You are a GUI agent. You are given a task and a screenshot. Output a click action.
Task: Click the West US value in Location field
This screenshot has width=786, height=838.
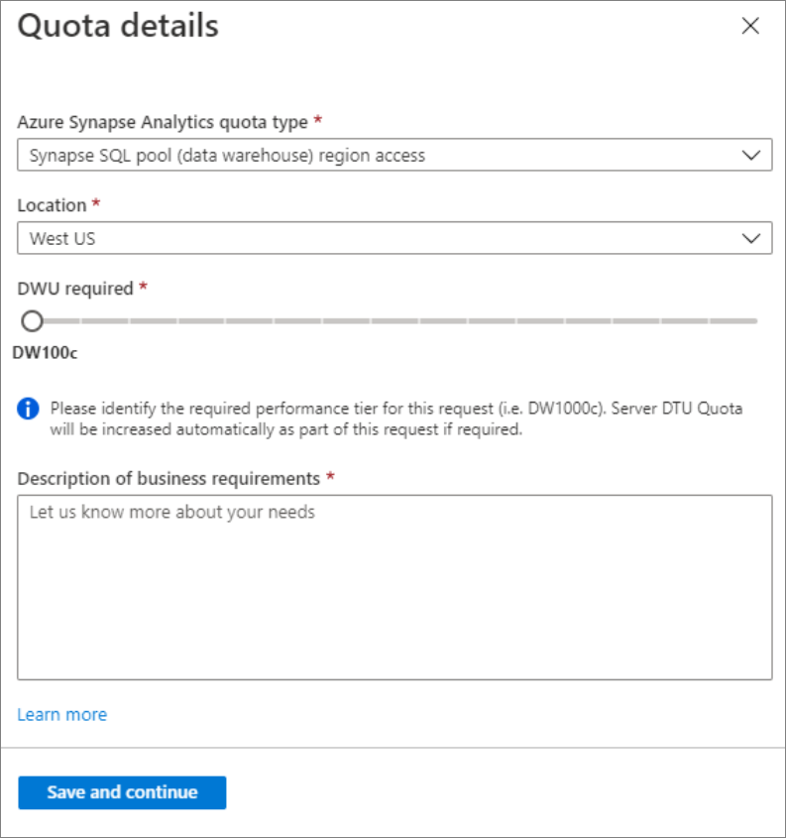63,238
